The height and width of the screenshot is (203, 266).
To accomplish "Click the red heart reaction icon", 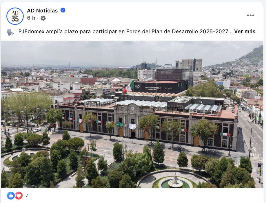I will [x=19, y=195].
